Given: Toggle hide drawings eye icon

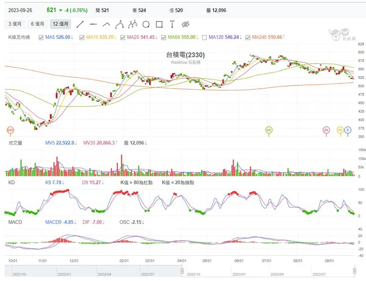Looking at the screenshot, I should pos(185,24).
